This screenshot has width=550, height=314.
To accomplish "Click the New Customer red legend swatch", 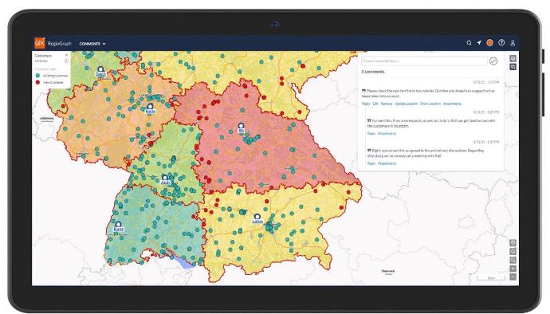I will 38,82.
